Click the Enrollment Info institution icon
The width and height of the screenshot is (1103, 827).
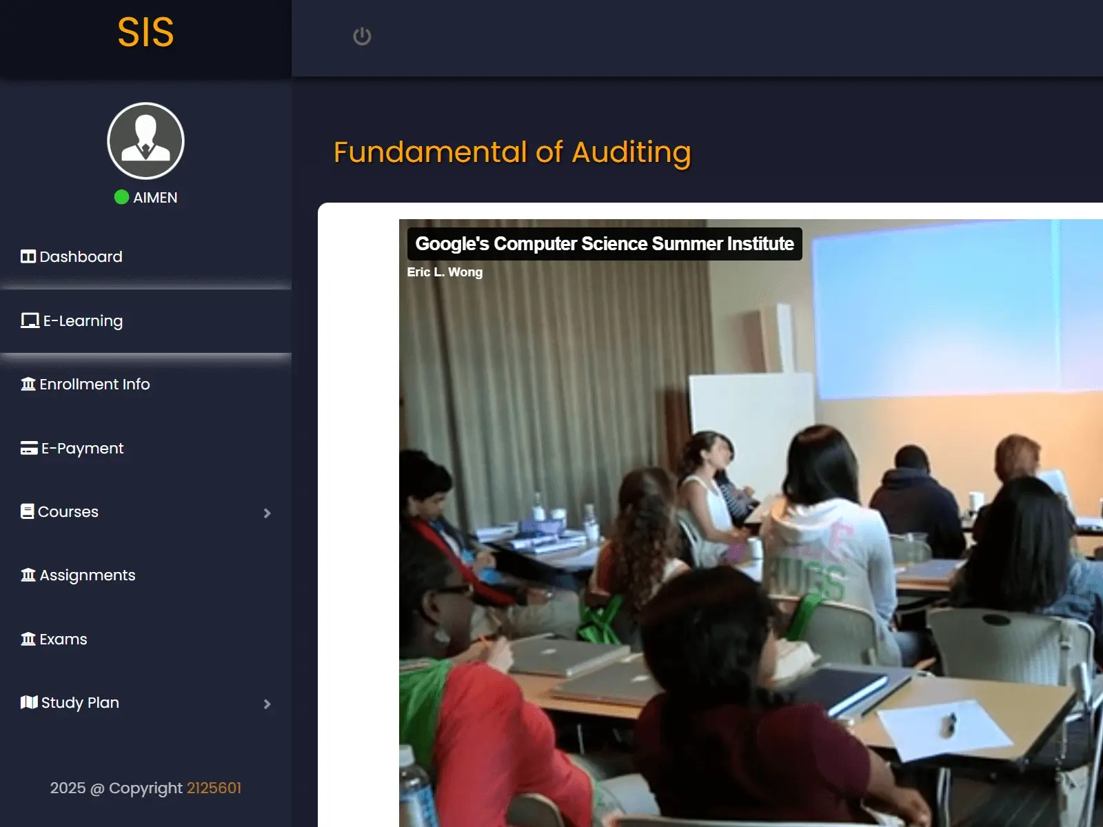(x=28, y=384)
